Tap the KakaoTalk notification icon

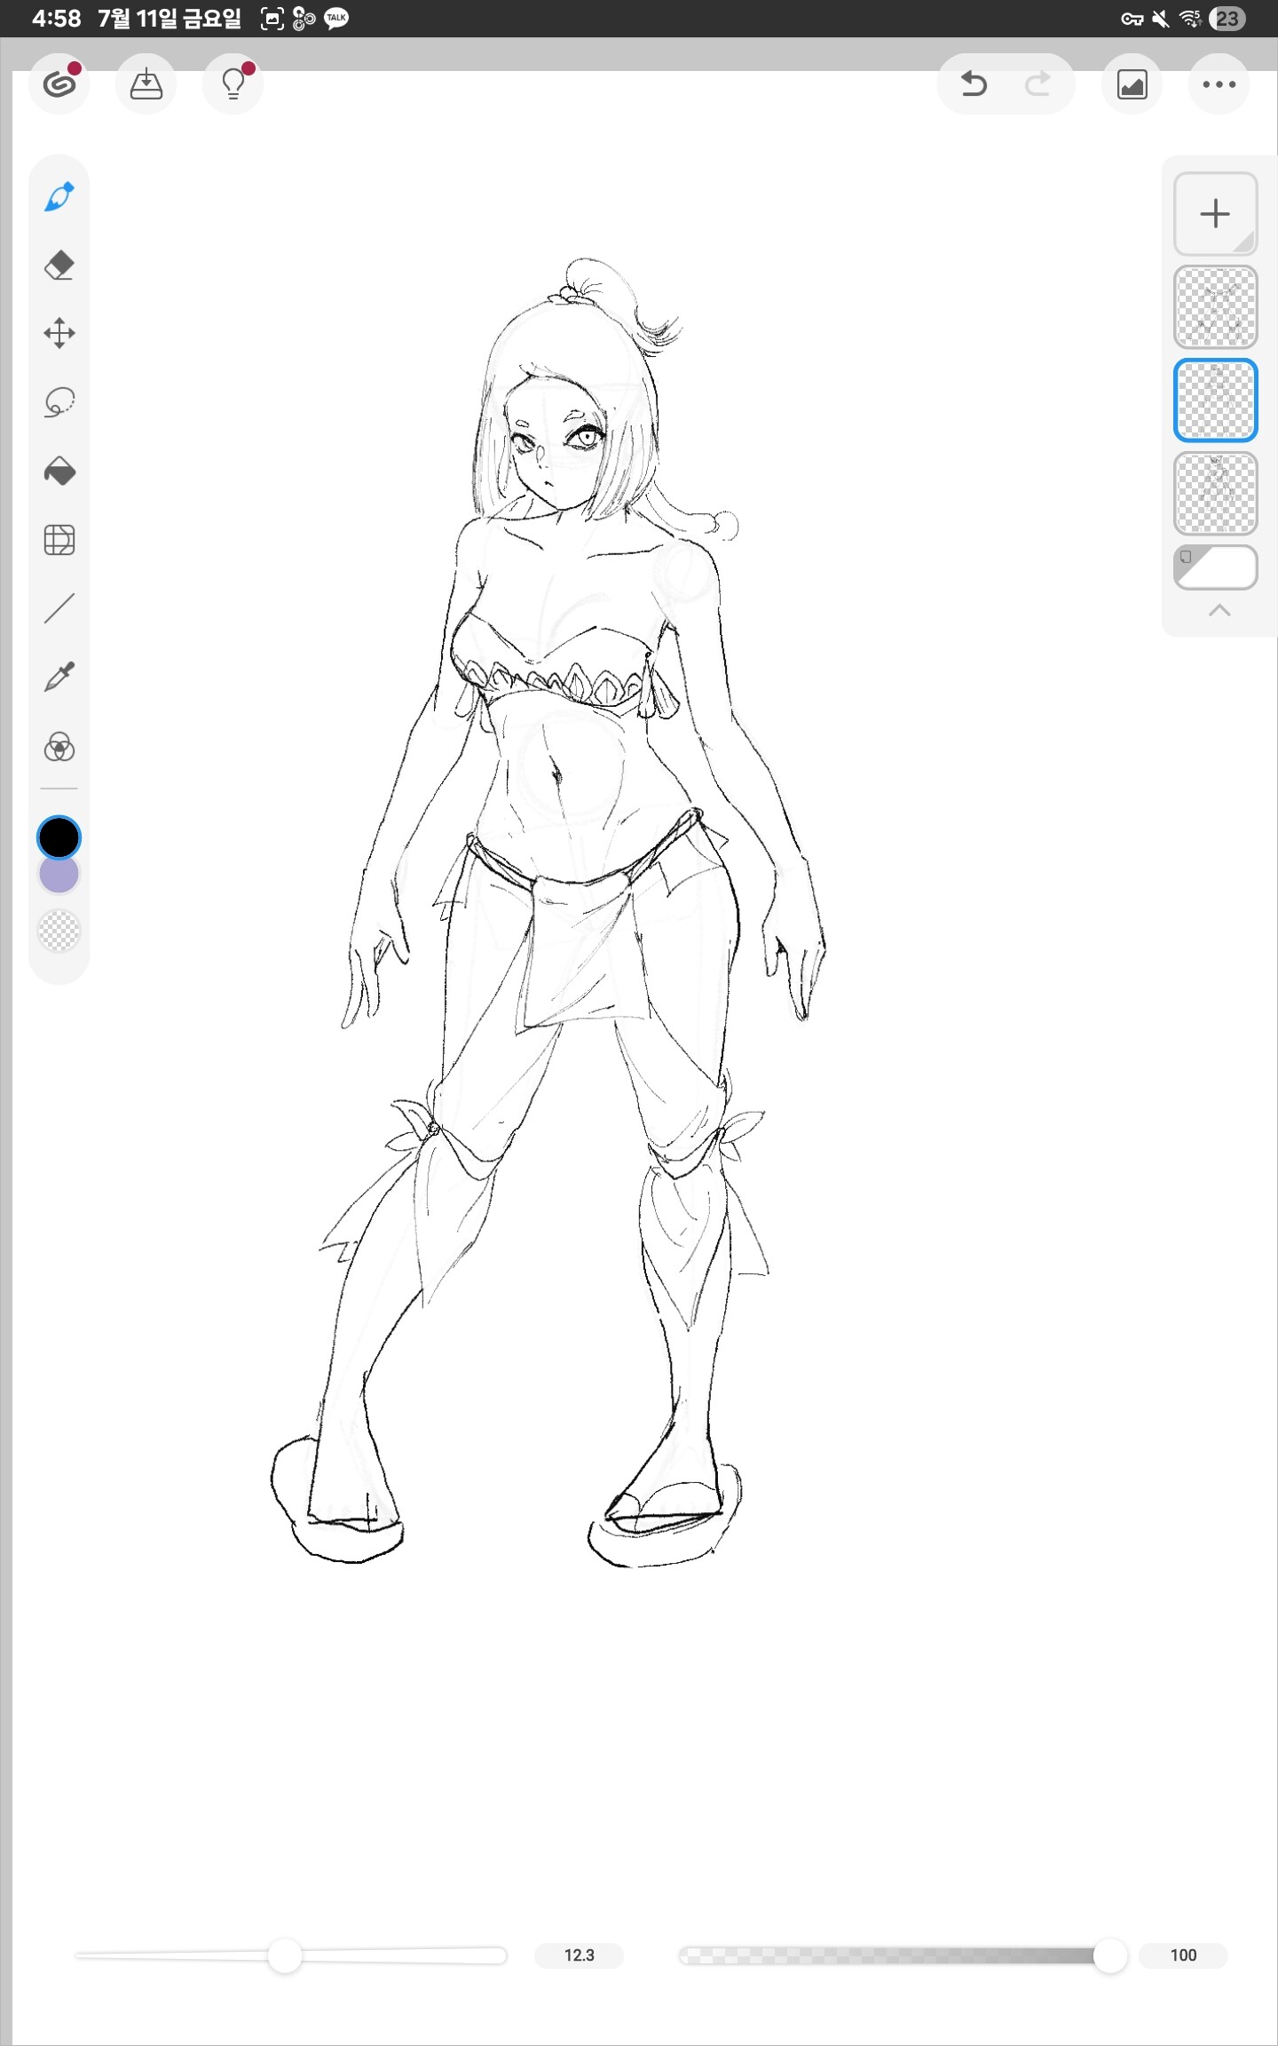point(336,19)
